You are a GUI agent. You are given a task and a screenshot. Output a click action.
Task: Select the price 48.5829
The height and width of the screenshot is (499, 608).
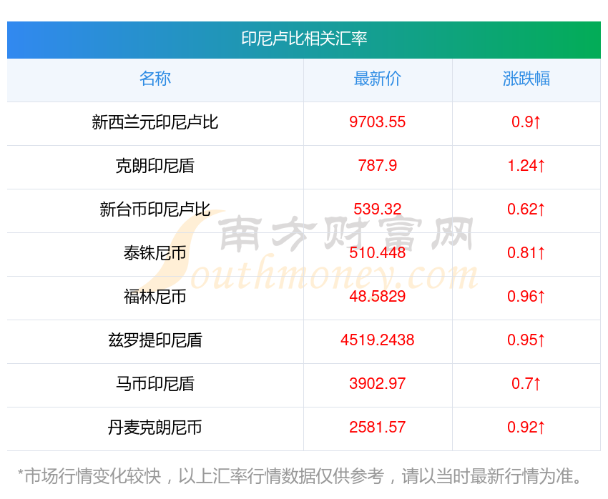point(377,297)
